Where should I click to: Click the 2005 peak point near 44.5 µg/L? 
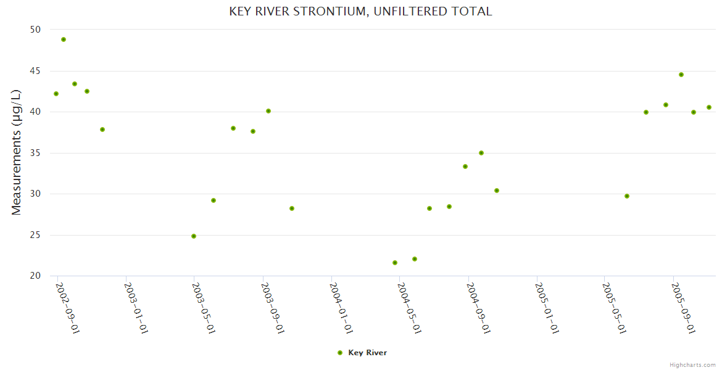point(681,75)
